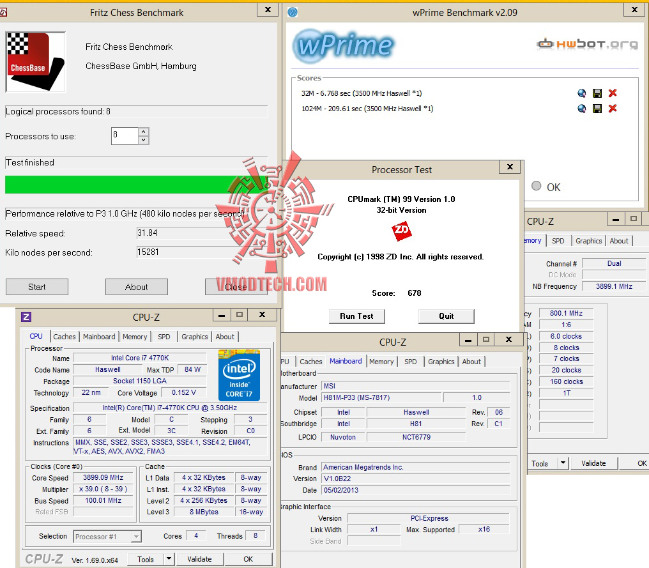Click OK in CPU-Z CPU window

pyautogui.click(x=248, y=559)
